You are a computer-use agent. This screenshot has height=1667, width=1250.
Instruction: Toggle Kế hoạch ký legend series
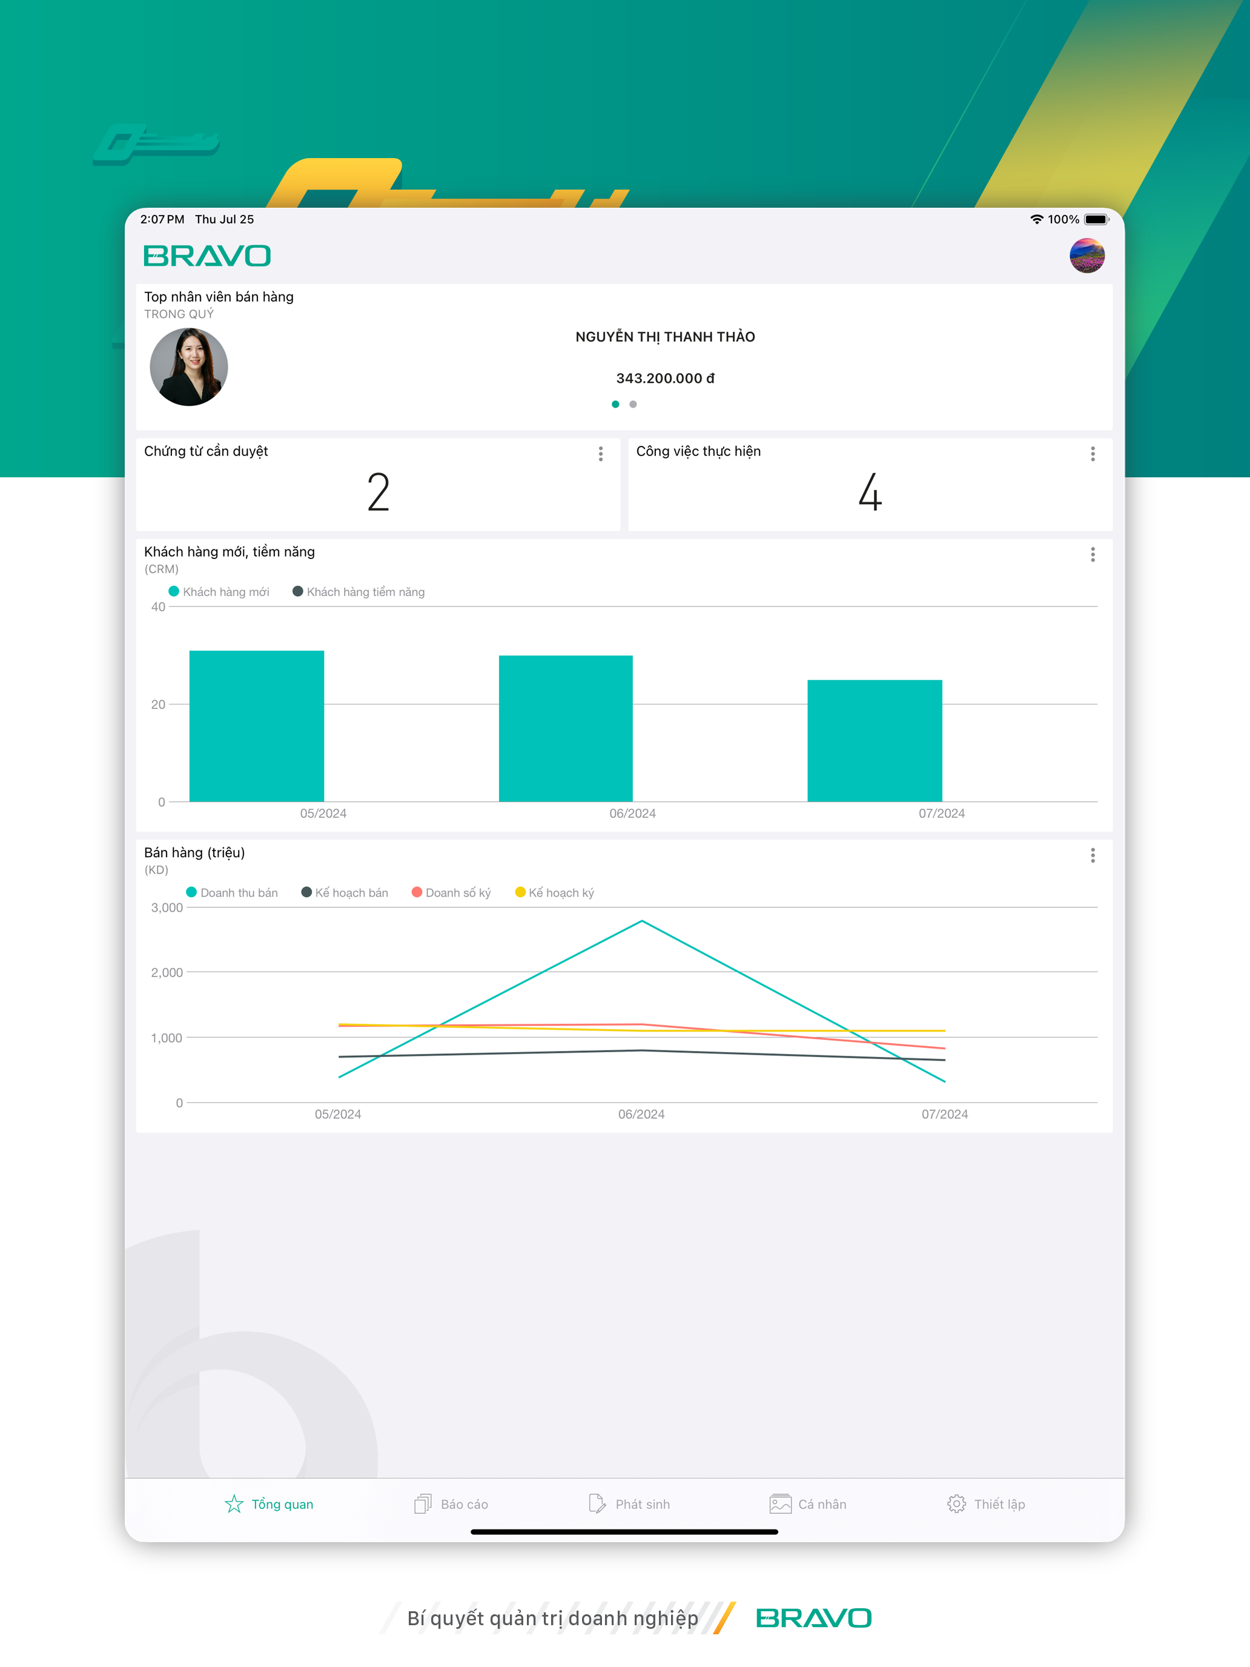pyautogui.click(x=555, y=892)
